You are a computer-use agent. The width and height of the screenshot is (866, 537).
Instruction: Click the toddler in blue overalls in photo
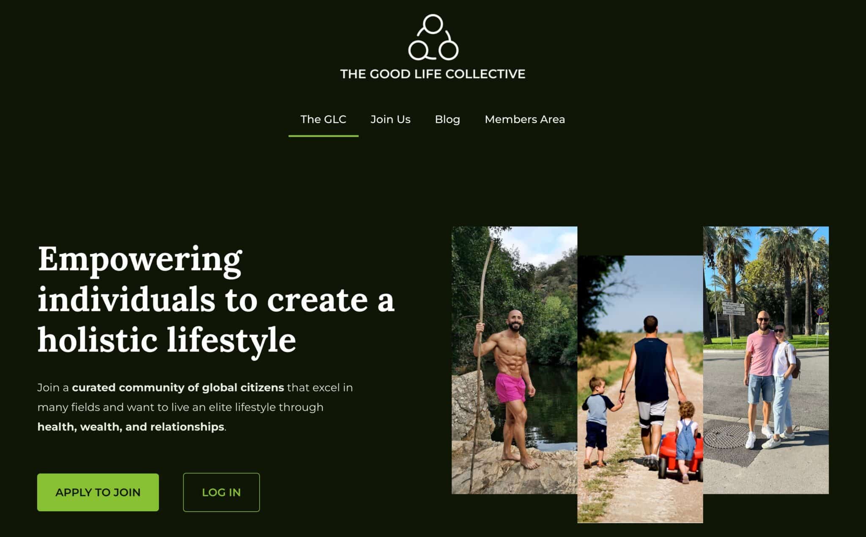686,441
